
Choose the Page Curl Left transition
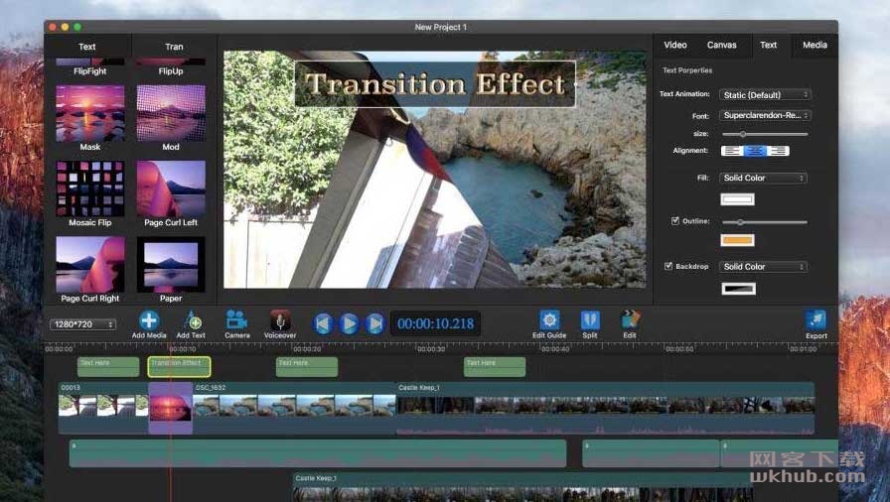[x=171, y=188]
